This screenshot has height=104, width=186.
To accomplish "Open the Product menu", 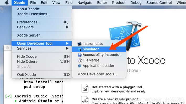I will coord(119,3).
